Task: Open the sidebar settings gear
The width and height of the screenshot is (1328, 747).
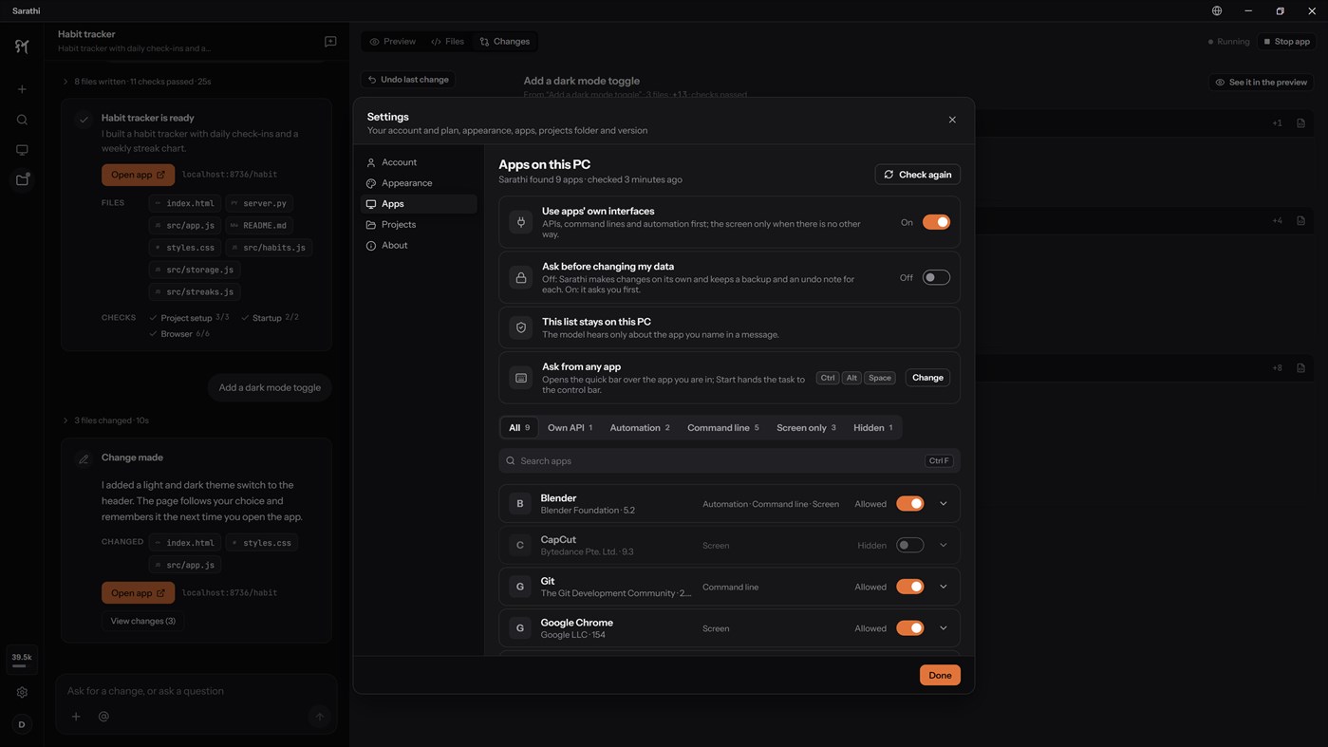Action: pos(22,693)
